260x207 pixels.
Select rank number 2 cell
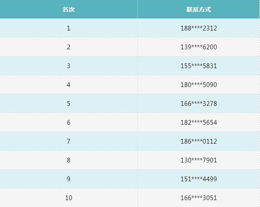click(x=69, y=47)
